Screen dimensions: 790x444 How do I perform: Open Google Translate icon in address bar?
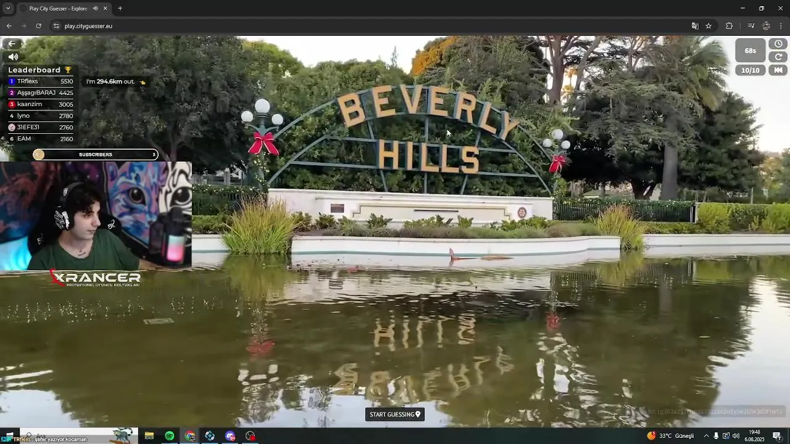click(x=695, y=26)
